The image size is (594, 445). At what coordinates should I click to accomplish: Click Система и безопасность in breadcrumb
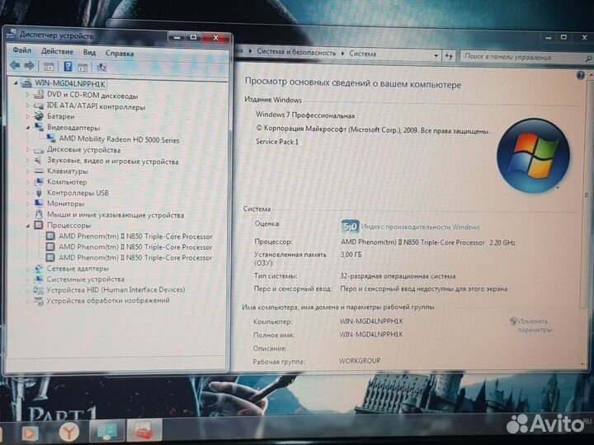296,53
